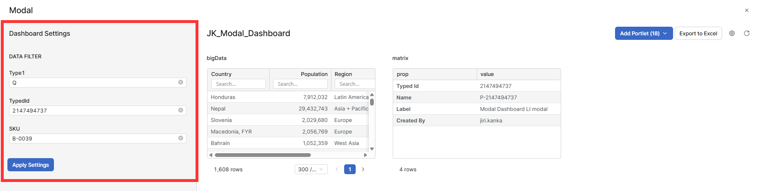This screenshot has height=191, width=762.
Task: Open rows per page selector
Action: [x=311, y=169]
